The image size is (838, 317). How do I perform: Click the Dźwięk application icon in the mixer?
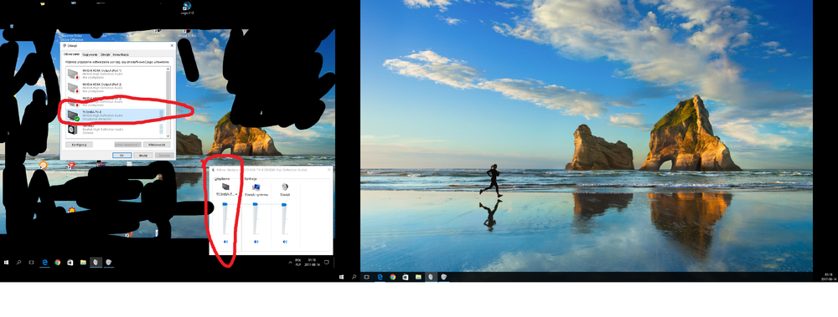point(285,187)
